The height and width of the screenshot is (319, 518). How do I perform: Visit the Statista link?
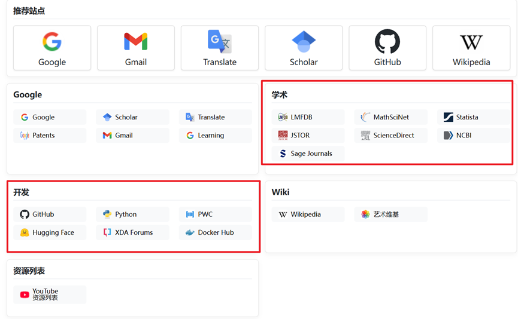(x=466, y=117)
